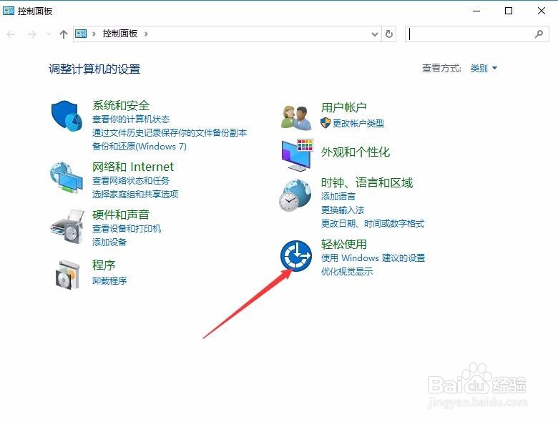This screenshot has width=558, height=422.
Task: Open the 时钟、语言和区域 clock globe icon
Action: click(x=295, y=195)
